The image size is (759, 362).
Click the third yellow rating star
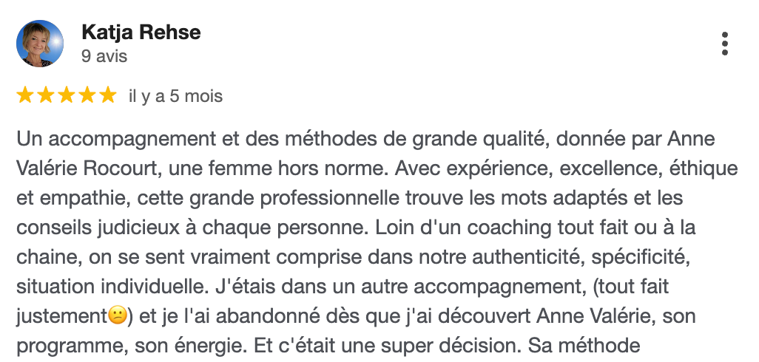pyautogui.click(x=67, y=95)
